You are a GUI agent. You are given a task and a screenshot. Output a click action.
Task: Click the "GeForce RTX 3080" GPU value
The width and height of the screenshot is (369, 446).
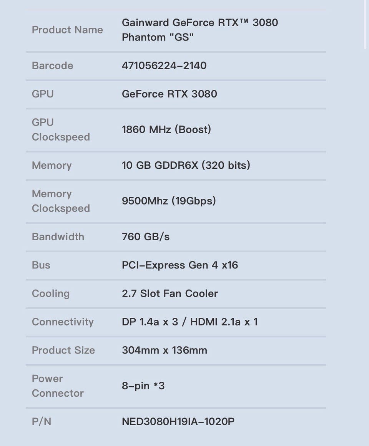pyautogui.click(x=169, y=94)
